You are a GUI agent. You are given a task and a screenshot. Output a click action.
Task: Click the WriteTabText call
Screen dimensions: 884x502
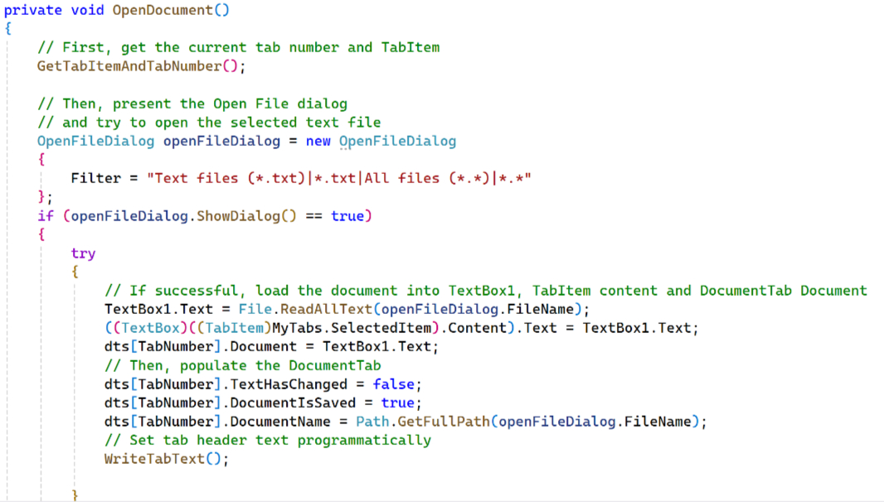coord(154,459)
